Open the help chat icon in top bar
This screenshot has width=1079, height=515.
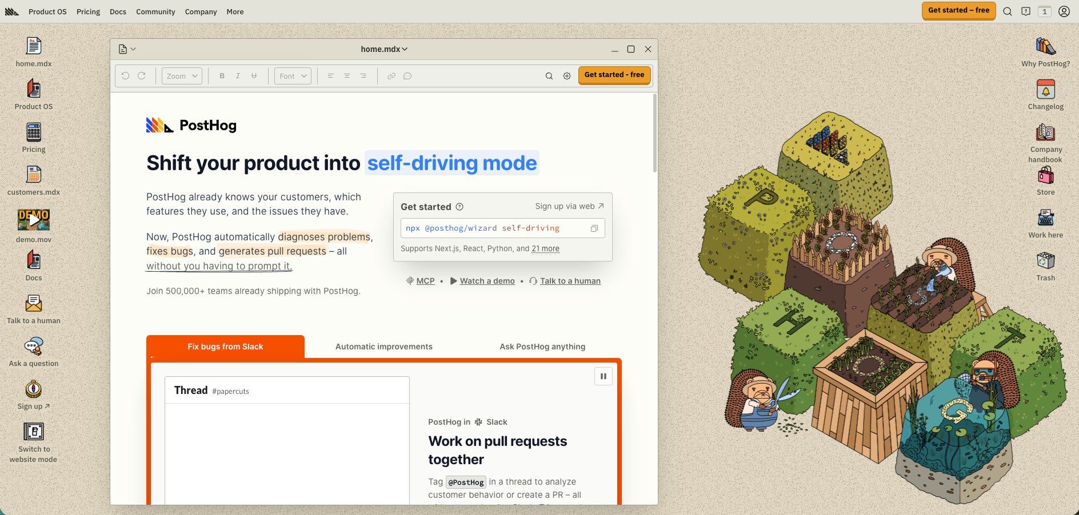tap(1026, 11)
